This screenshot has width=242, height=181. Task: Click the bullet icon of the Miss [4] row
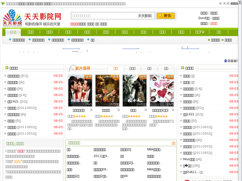[x=181, y=159]
